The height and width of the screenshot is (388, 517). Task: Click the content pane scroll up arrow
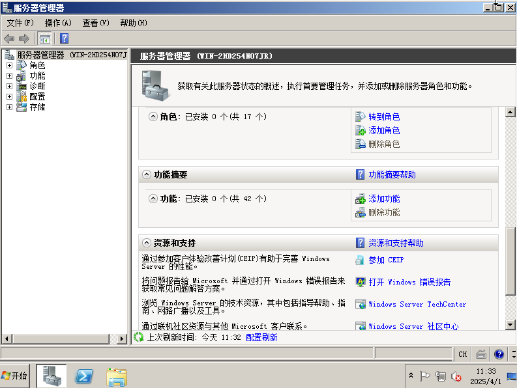[510, 112]
